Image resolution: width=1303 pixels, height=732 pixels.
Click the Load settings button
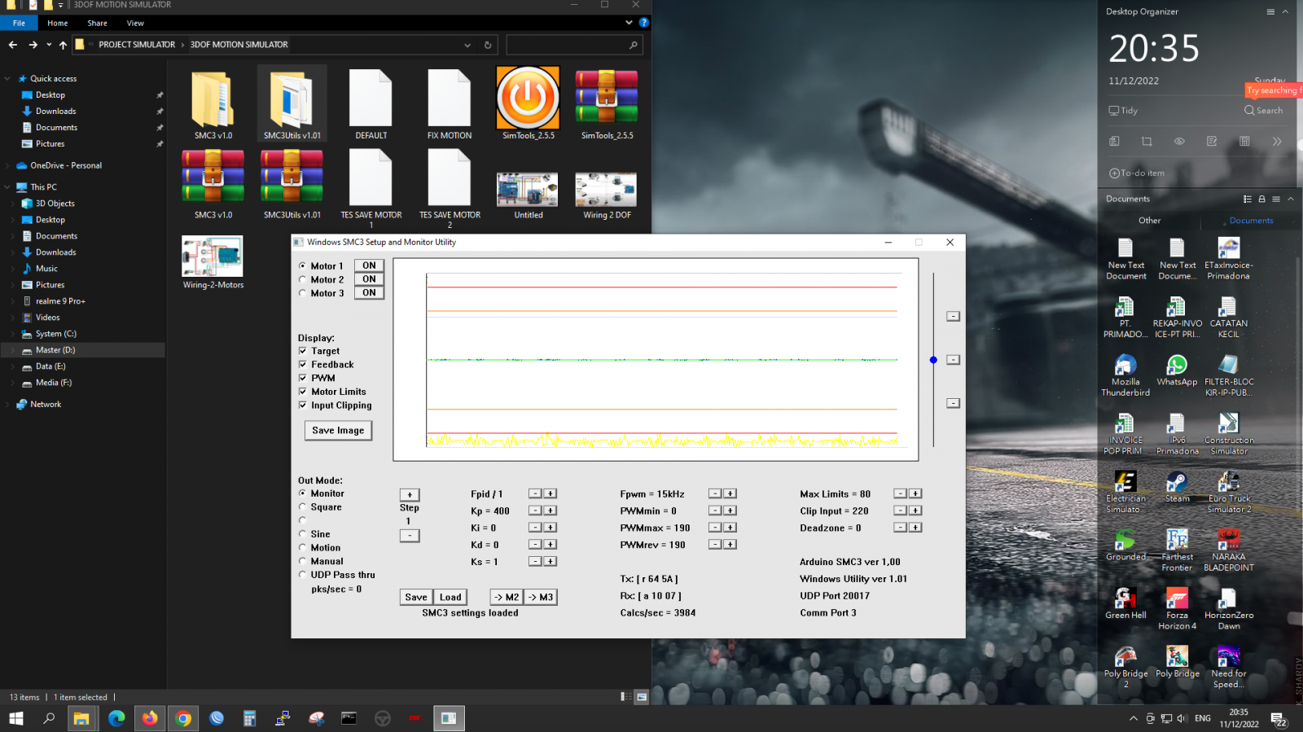[450, 597]
